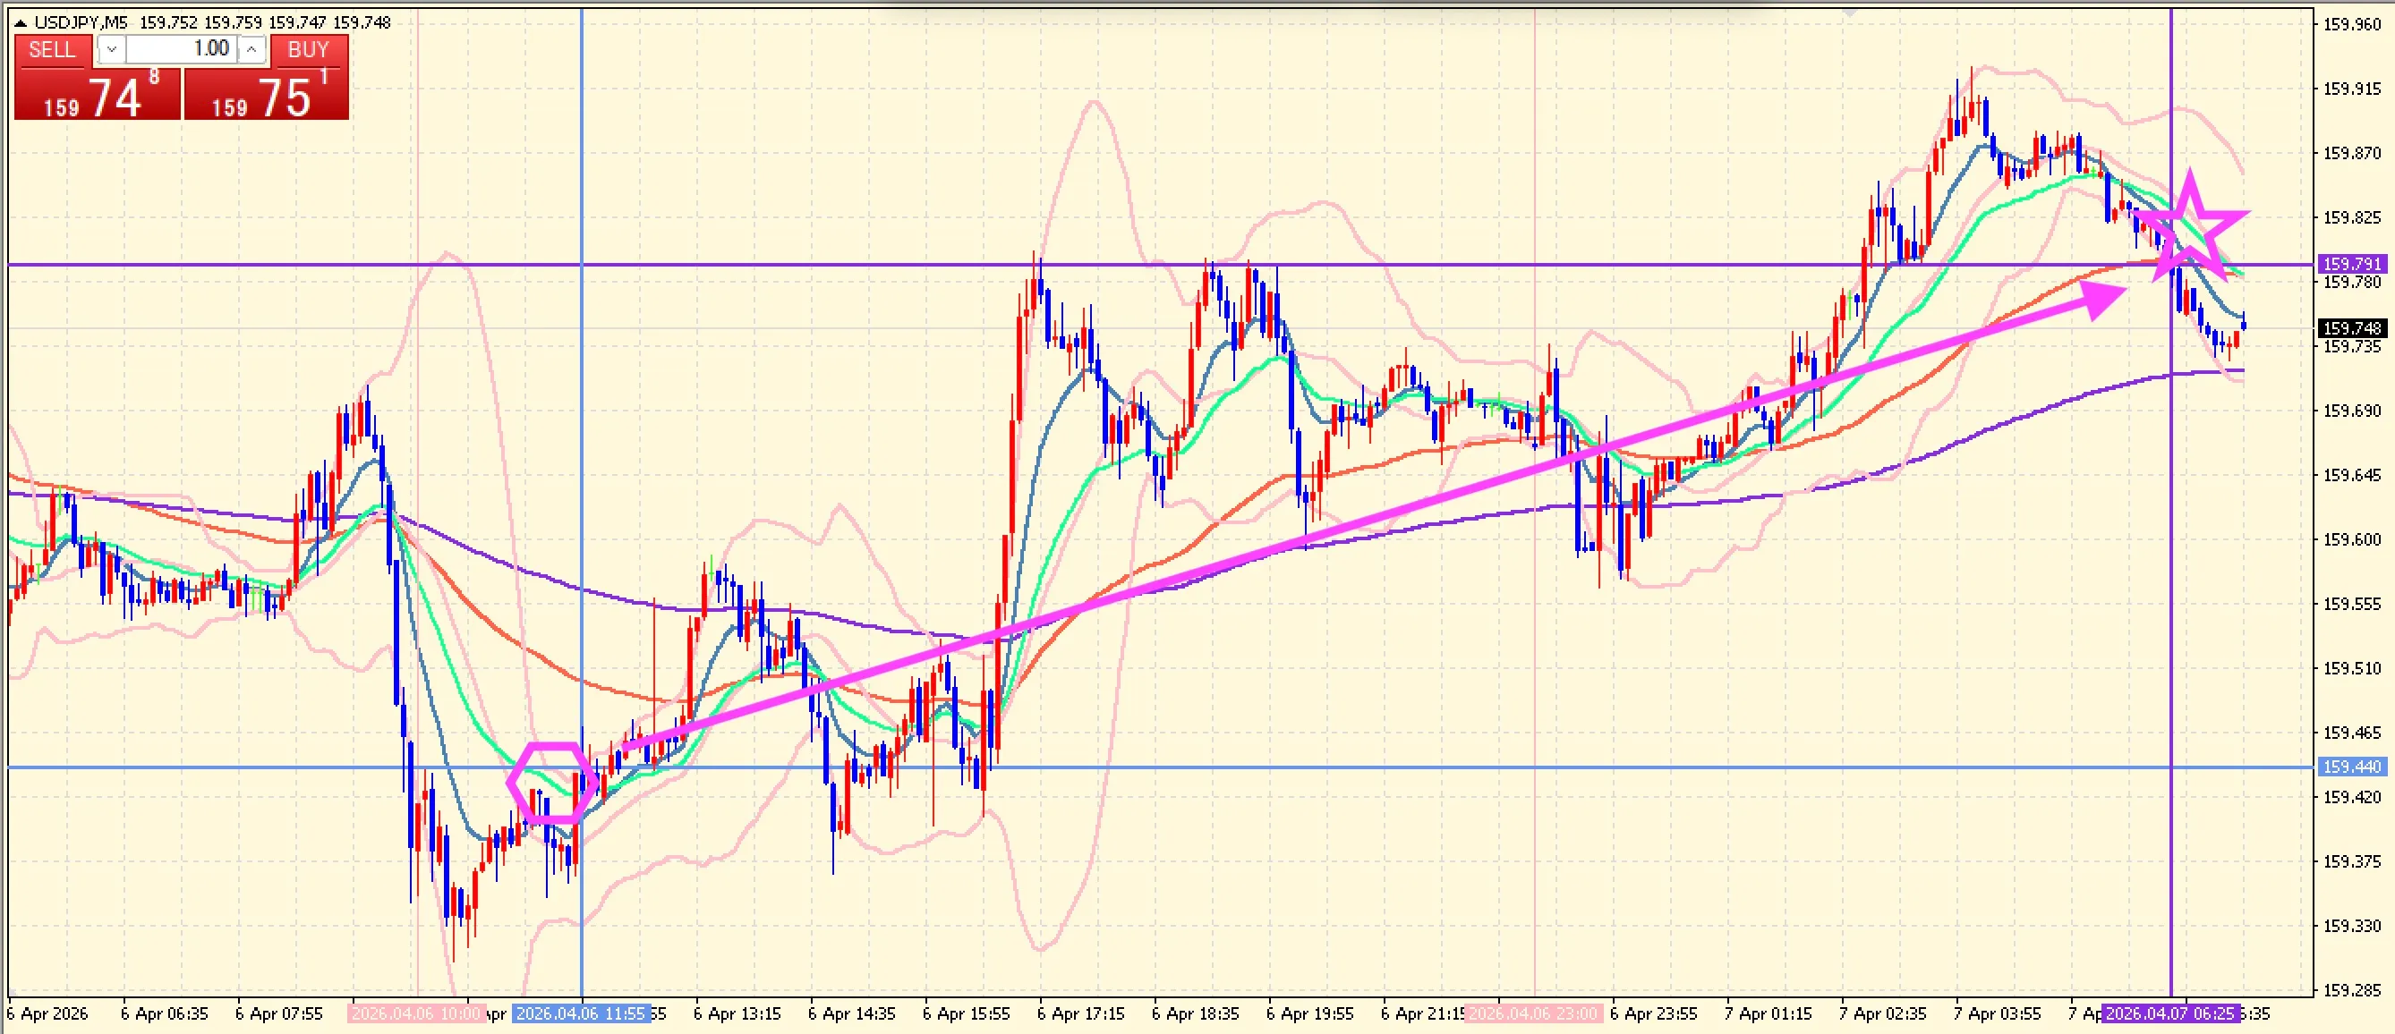Image resolution: width=2395 pixels, height=1034 pixels.
Task: Decrease lot volume with down arrow
Action: (112, 49)
